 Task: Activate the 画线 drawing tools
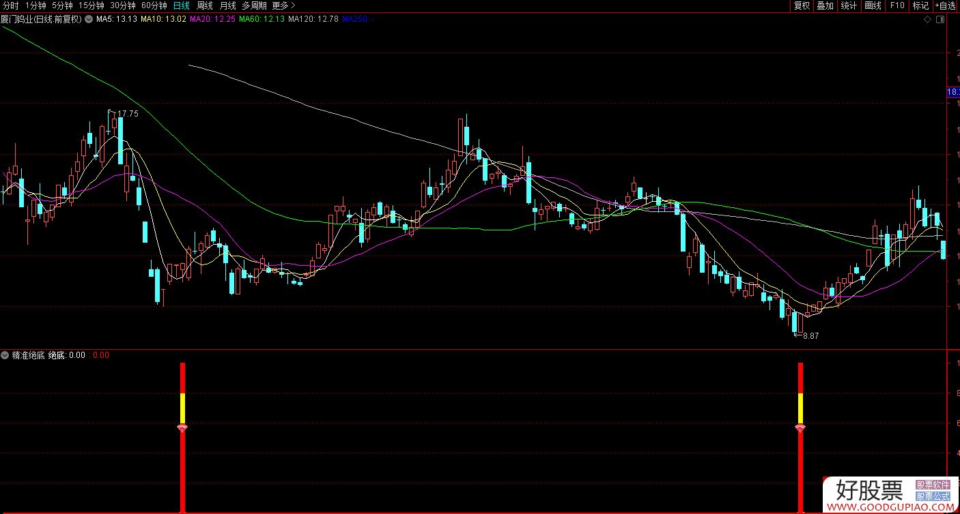(873, 5)
